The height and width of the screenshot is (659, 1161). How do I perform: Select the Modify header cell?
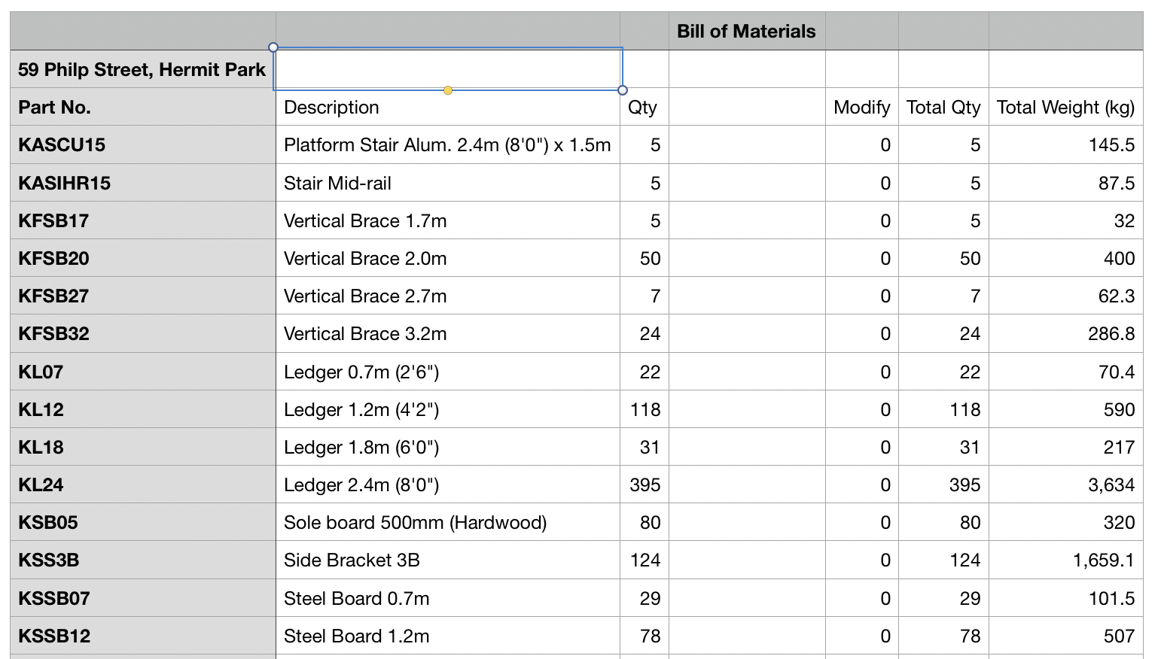click(x=862, y=107)
